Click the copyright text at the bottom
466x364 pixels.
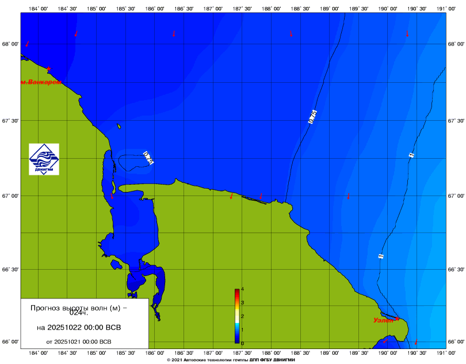(230, 359)
